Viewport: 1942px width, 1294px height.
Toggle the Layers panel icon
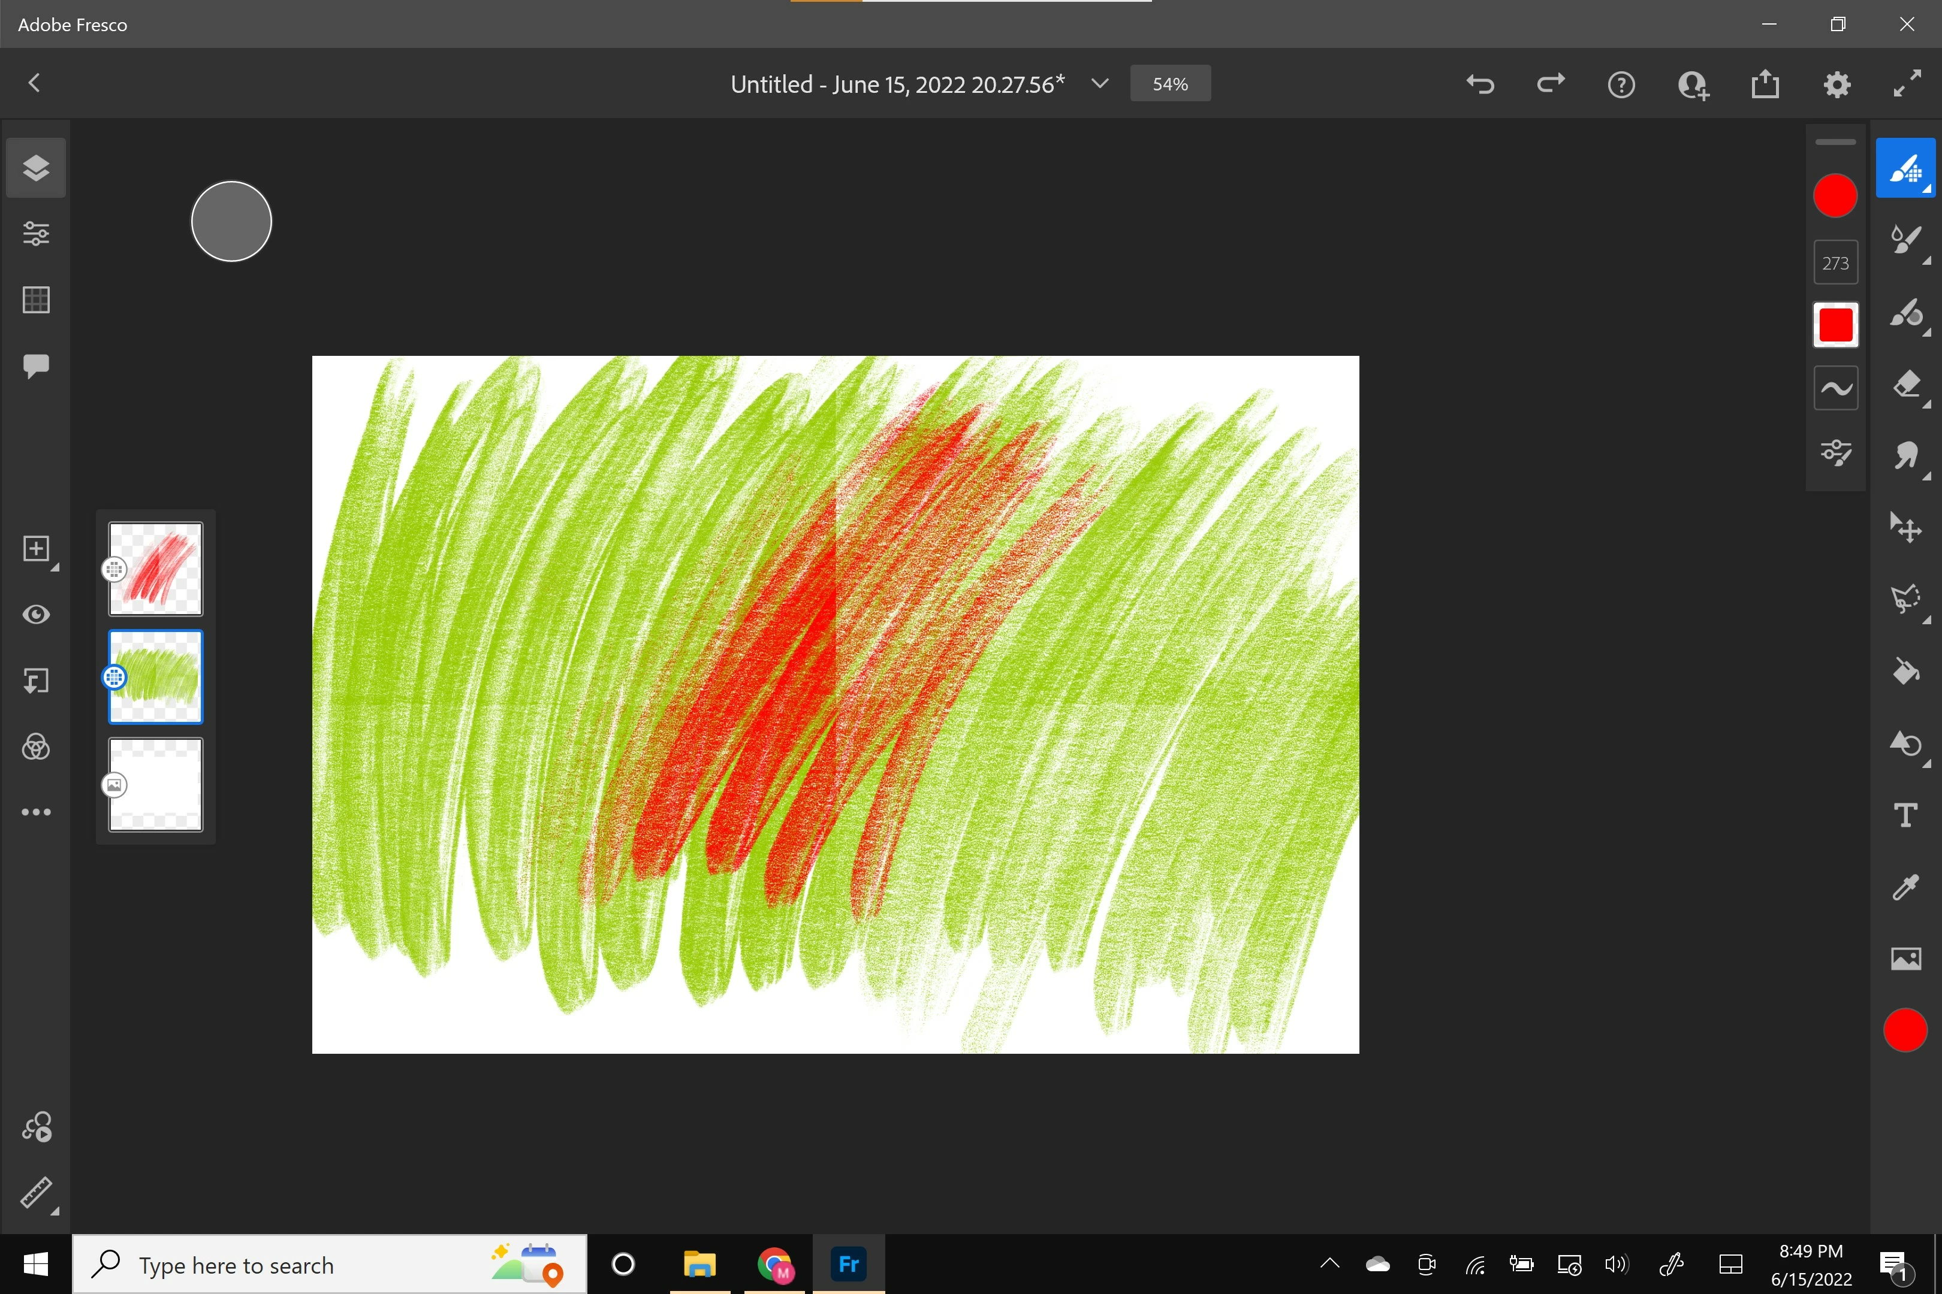(x=35, y=168)
